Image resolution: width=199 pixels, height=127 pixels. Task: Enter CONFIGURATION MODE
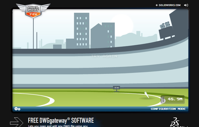tap(168, 109)
